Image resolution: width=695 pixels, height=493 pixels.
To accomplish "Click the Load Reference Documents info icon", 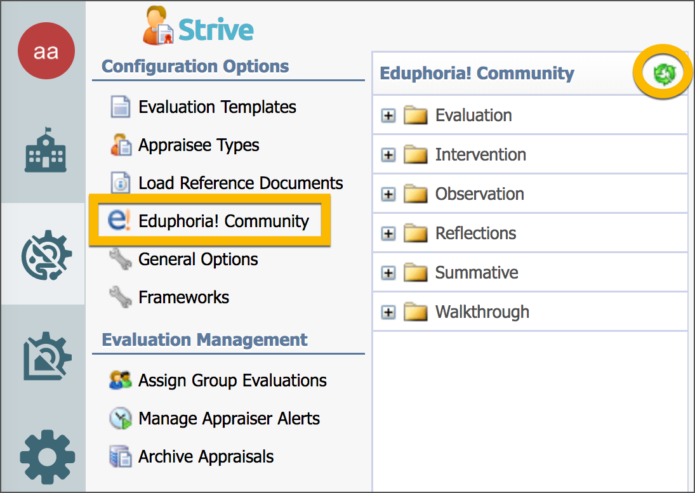I will tap(121, 183).
